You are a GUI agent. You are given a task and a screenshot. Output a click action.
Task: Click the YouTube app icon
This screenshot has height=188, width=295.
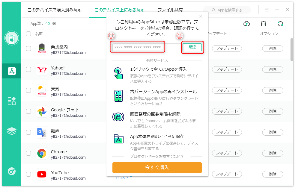pos(42,174)
